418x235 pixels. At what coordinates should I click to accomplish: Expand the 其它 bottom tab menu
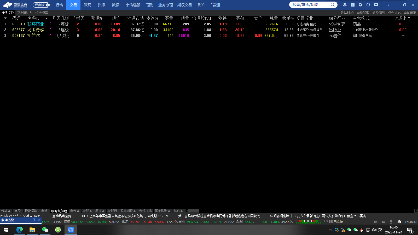point(178,211)
